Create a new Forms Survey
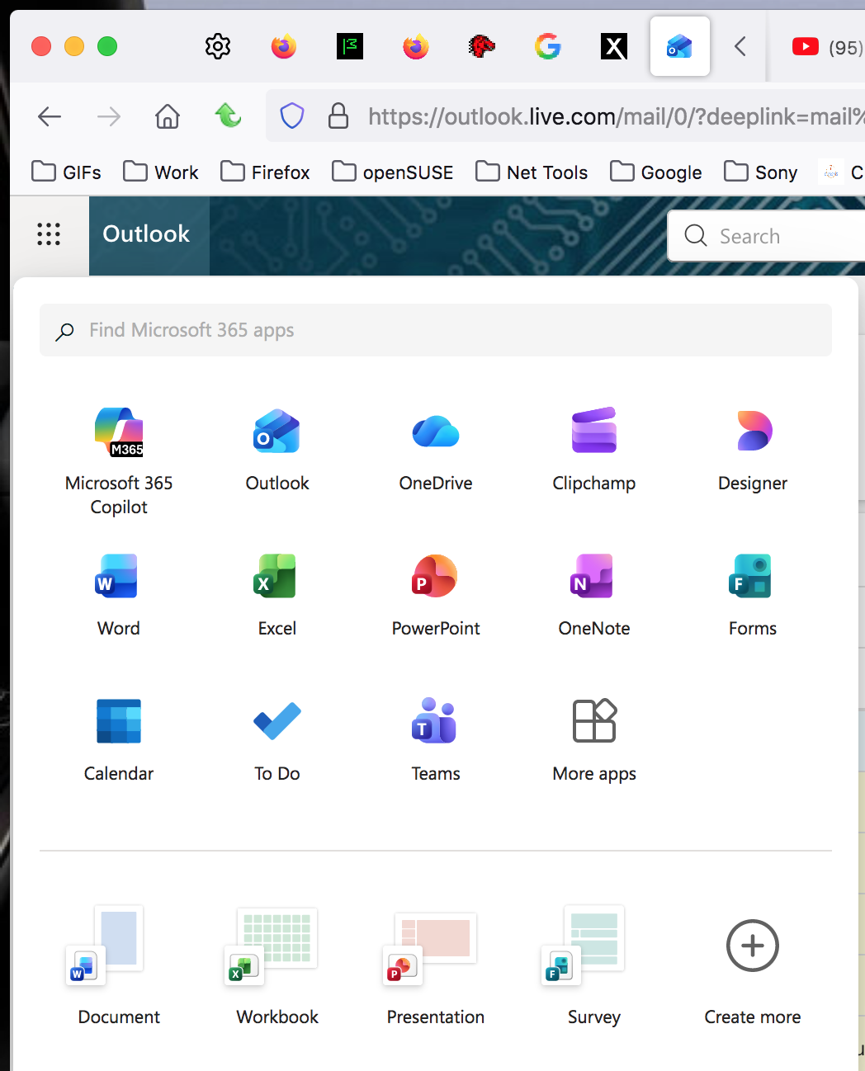The image size is (865, 1071). [594, 965]
